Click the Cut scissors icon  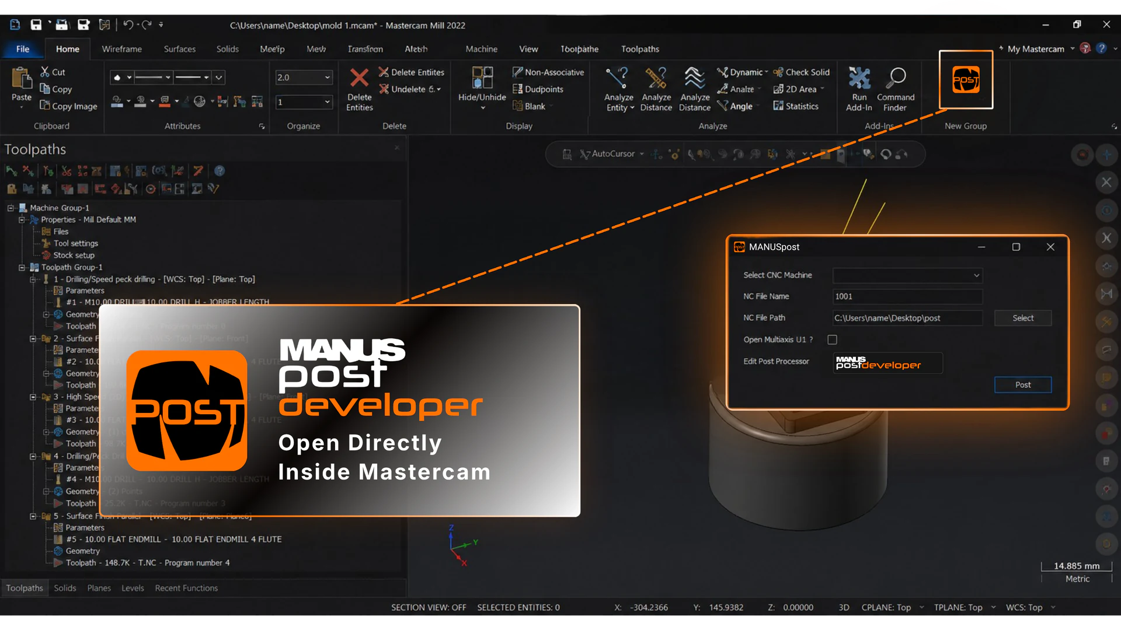coord(45,72)
